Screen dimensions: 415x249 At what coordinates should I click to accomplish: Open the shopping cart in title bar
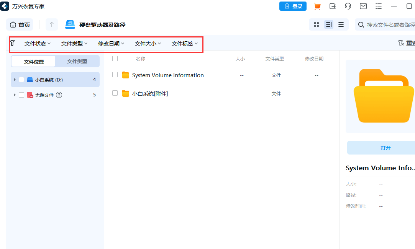click(317, 6)
